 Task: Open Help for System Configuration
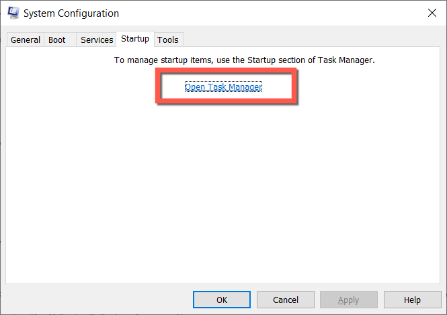(413, 300)
